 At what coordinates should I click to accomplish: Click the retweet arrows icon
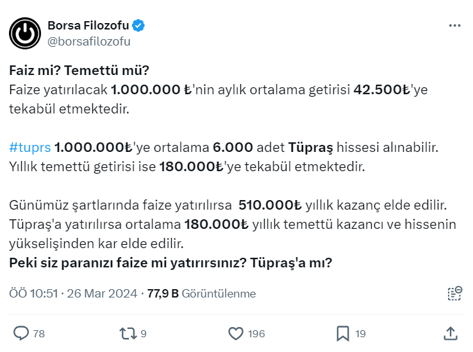pos(127,333)
